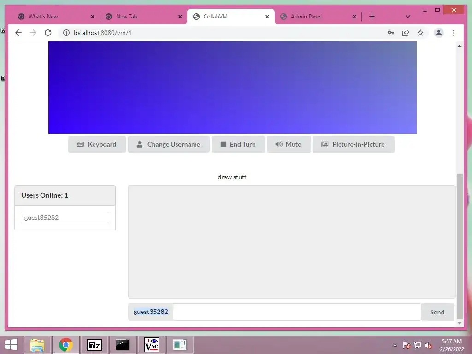Click the guest35282 label beside chat input

(151, 312)
